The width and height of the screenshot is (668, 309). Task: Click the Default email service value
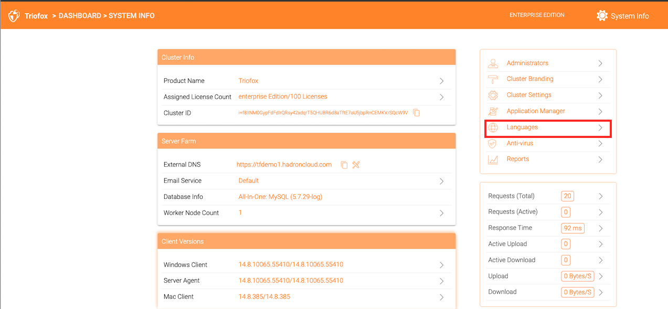(249, 180)
